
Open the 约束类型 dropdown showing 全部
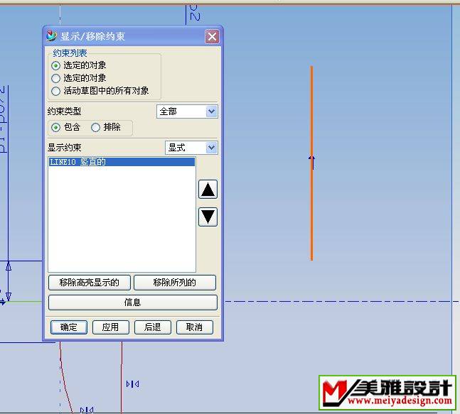pos(187,111)
